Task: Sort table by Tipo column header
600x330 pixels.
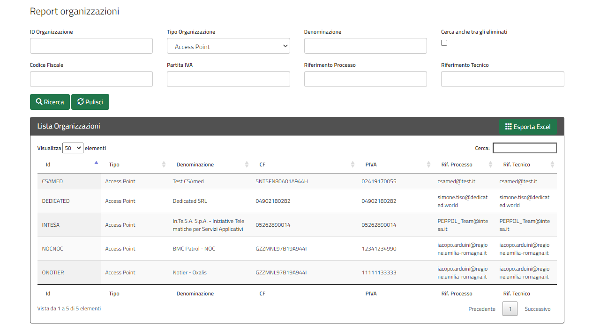Action: point(135,165)
